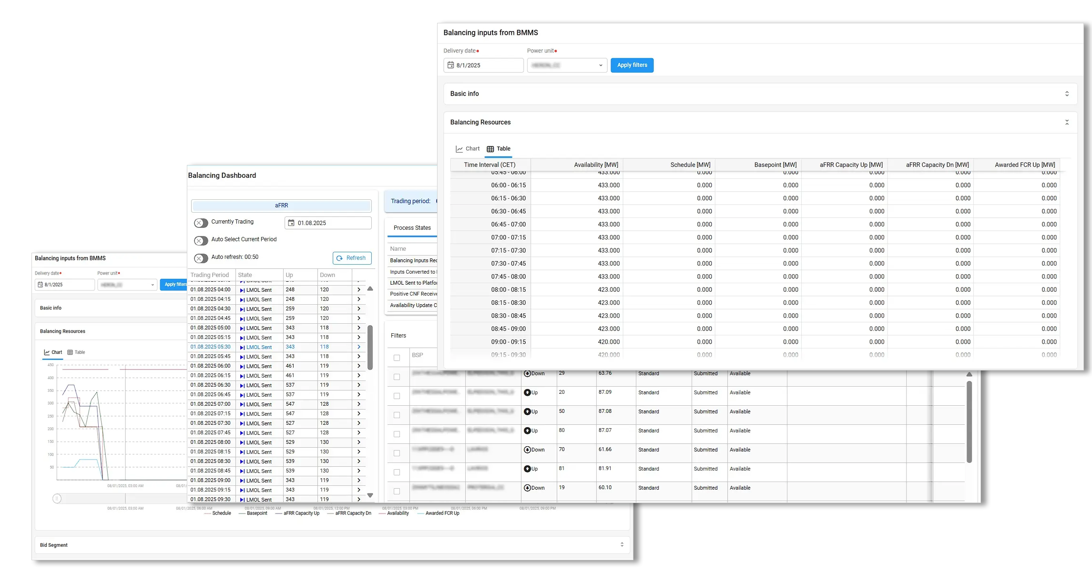Select the Chart tab in the back-left BMMS window
1092x575 pixels.
pyautogui.click(x=53, y=352)
